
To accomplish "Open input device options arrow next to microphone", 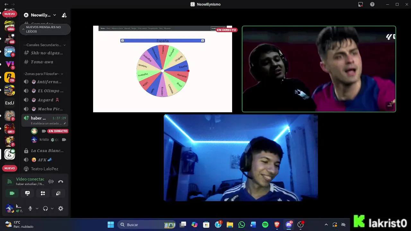I will [x=37, y=209].
